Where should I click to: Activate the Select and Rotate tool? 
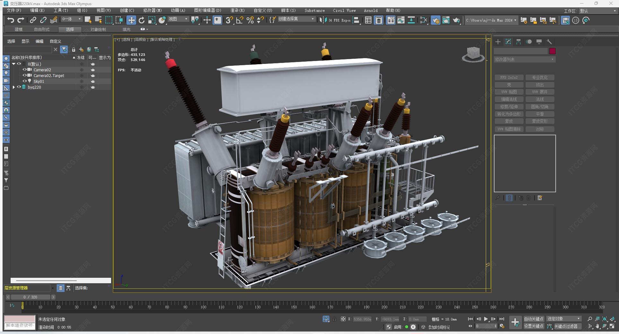coord(141,20)
